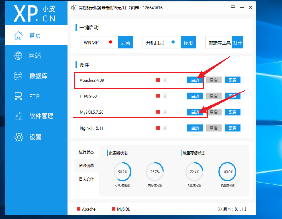Viewport: 282px width, 219px height.
Task: Toggle the MySQL5.7.26 auto-start A icon
Action: (165, 112)
